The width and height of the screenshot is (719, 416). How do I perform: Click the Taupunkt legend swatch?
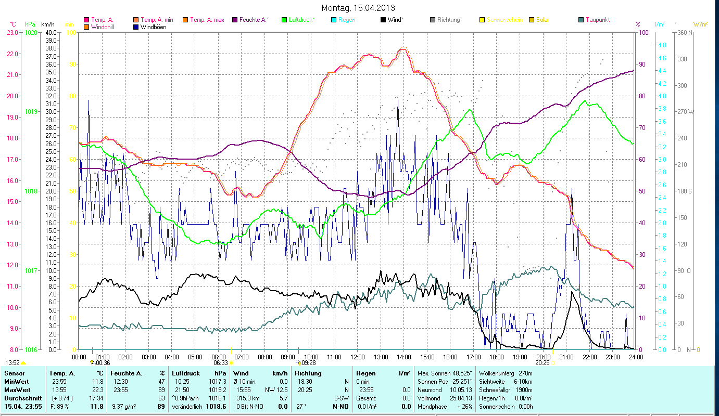(581, 20)
